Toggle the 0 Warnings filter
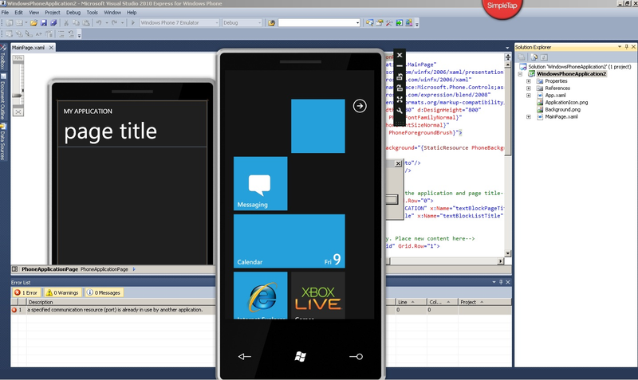The width and height of the screenshot is (638, 380). (62, 292)
